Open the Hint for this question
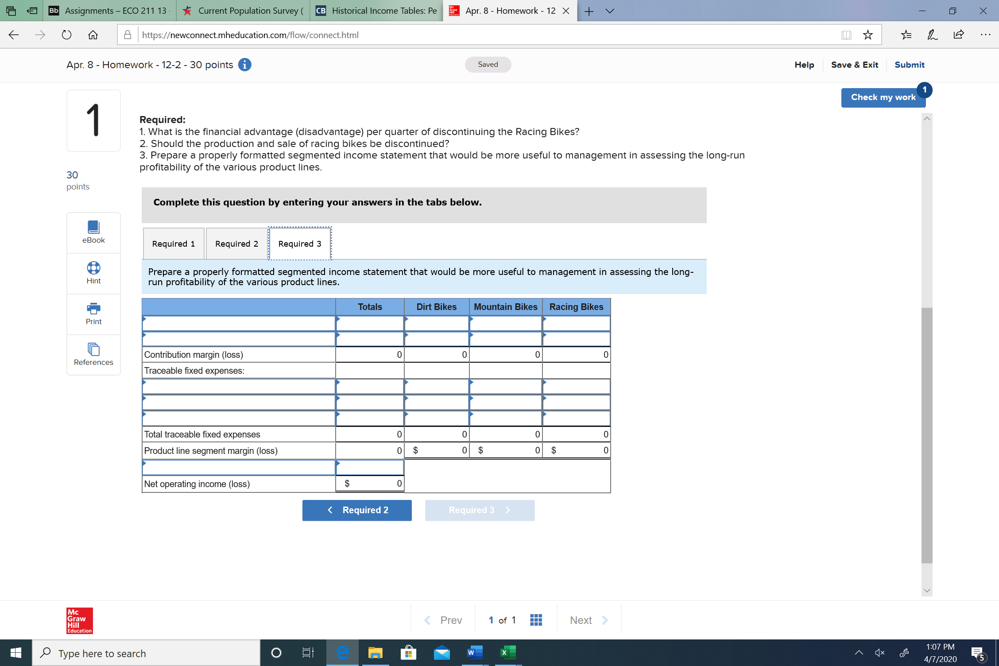The image size is (999, 666). 93,273
